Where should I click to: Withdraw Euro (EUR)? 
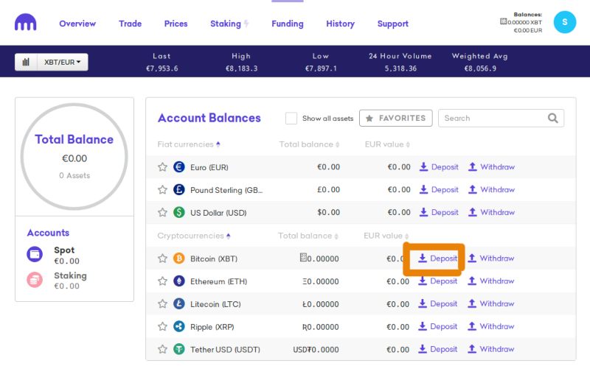(491, 167)
